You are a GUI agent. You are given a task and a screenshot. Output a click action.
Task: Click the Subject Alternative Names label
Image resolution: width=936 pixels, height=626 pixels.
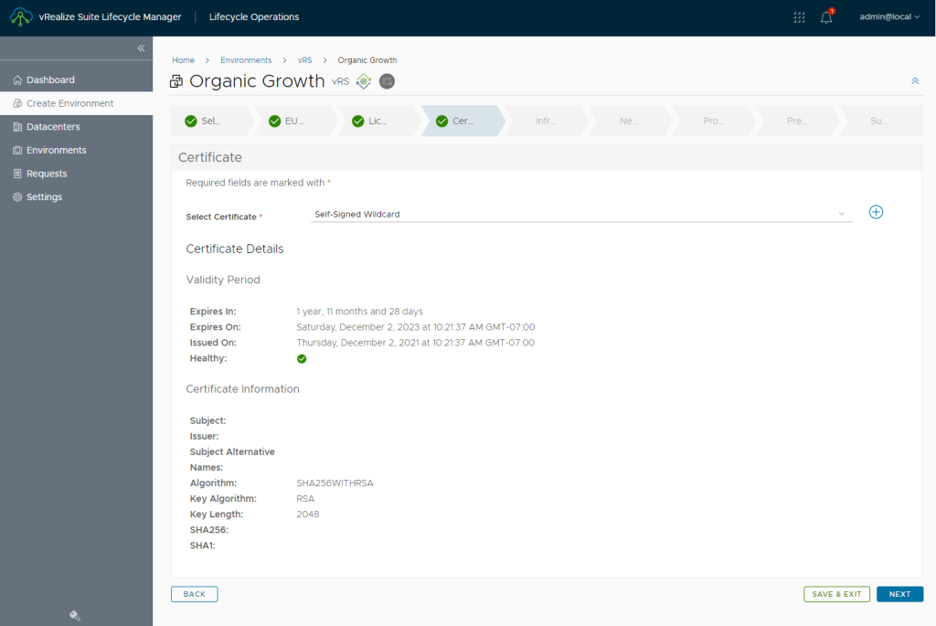tap(232, 460)
